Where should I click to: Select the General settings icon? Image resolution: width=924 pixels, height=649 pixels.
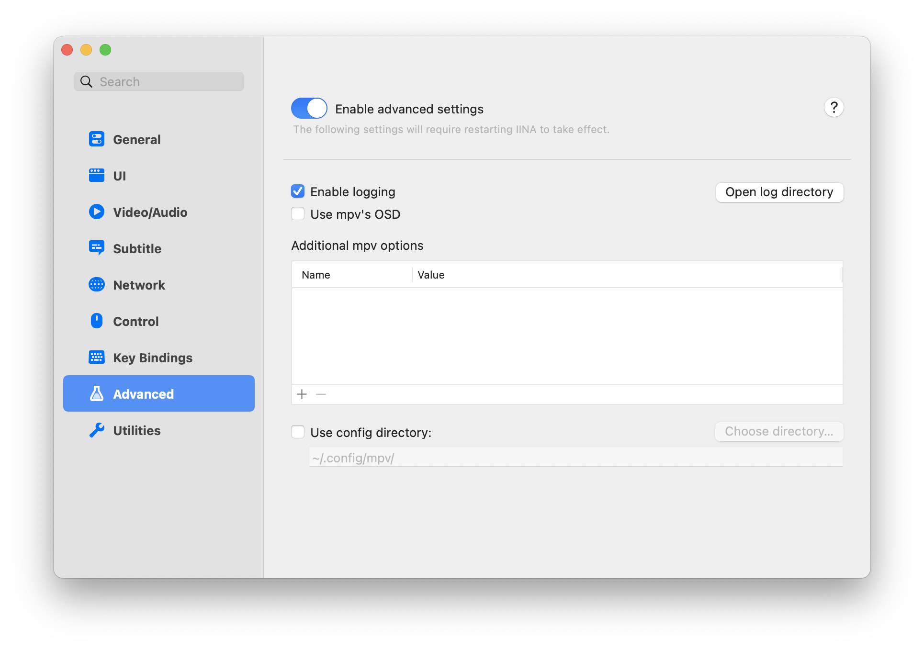tap(97, 139)
